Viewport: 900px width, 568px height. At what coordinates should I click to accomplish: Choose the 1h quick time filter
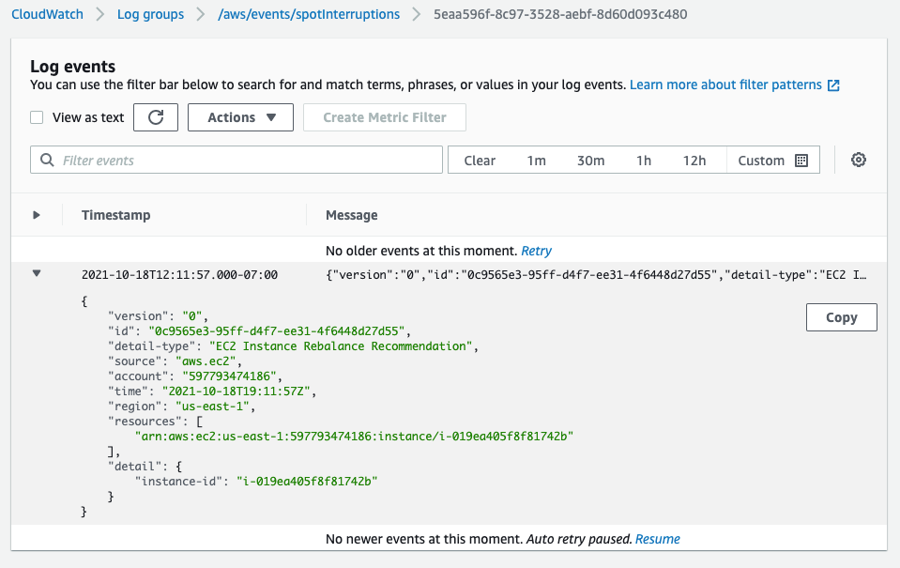643,160
